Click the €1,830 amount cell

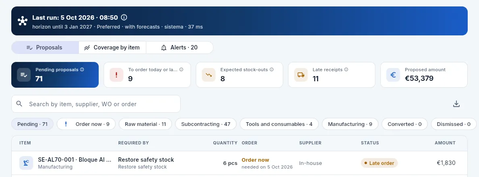click(x=446, y=163)
